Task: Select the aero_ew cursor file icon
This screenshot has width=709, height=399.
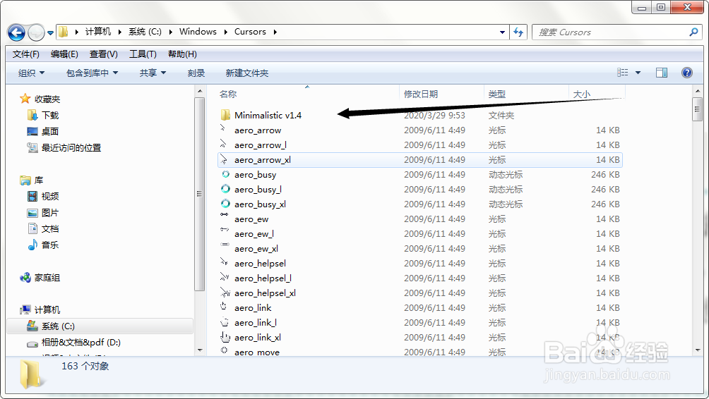Action: (225, 214)
